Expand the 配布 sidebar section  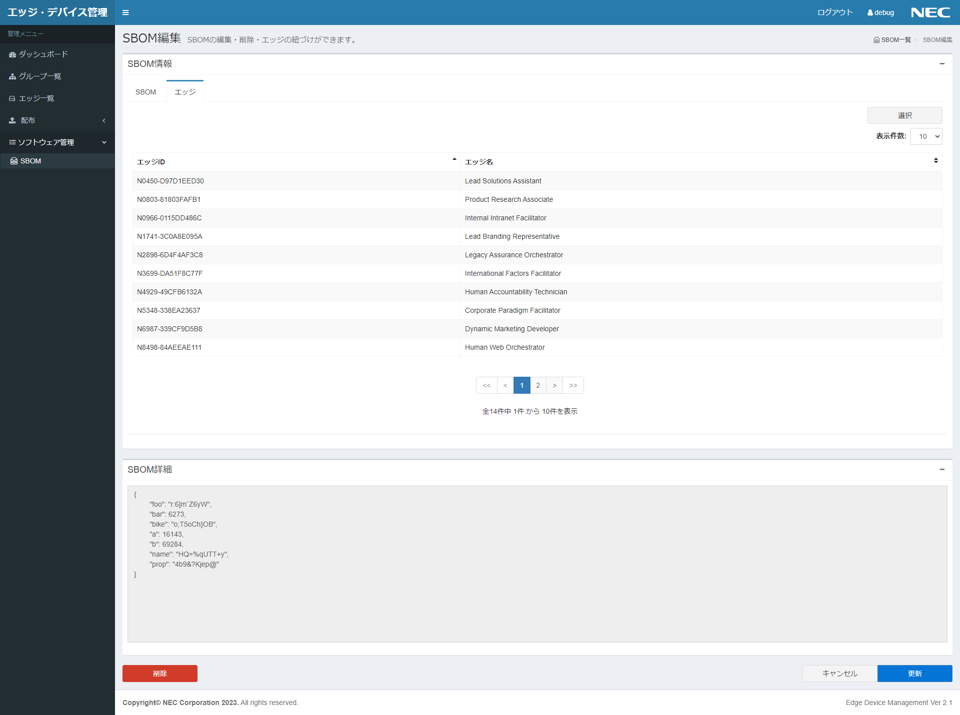point(104,120)
